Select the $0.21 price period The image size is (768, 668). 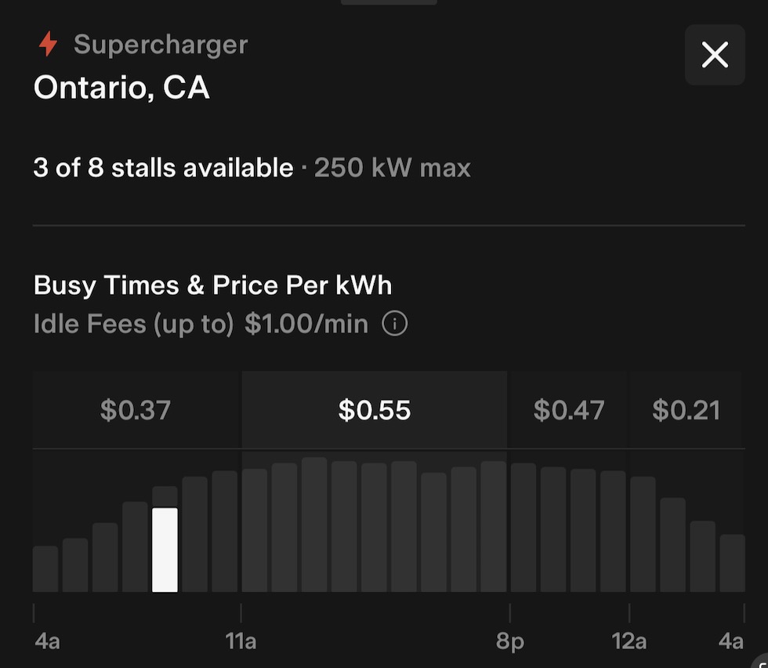(x=686, y=410)
